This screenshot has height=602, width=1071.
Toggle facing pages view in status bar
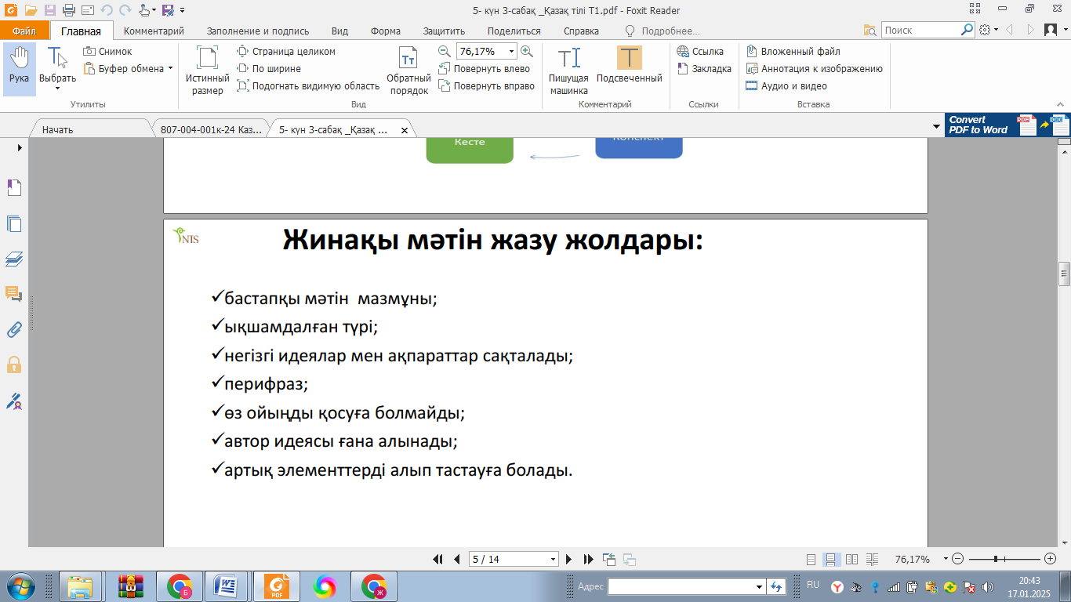pos(852,560)
